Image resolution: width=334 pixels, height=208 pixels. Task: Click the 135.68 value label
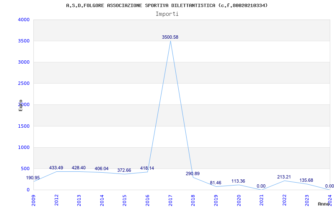306,180
